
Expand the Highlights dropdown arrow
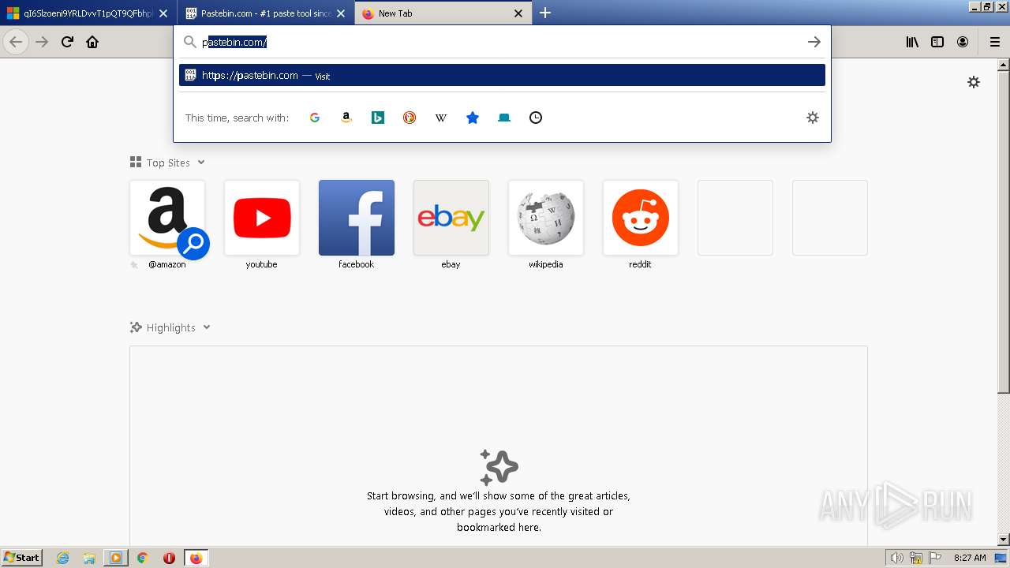[207, 327]
